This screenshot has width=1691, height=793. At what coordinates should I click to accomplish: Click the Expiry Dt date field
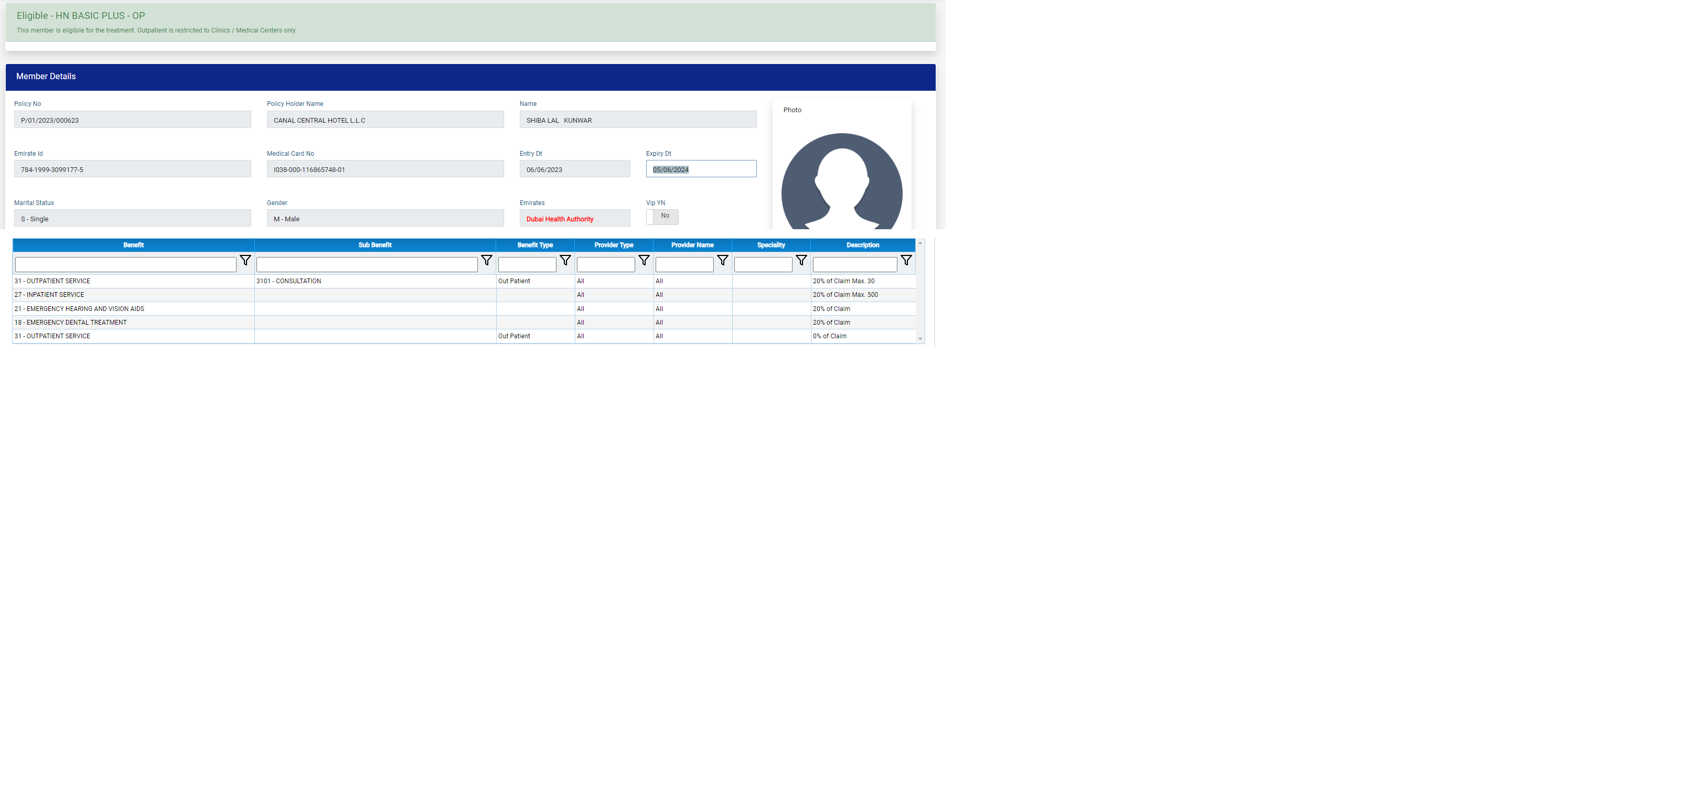[x=700, y=169]
